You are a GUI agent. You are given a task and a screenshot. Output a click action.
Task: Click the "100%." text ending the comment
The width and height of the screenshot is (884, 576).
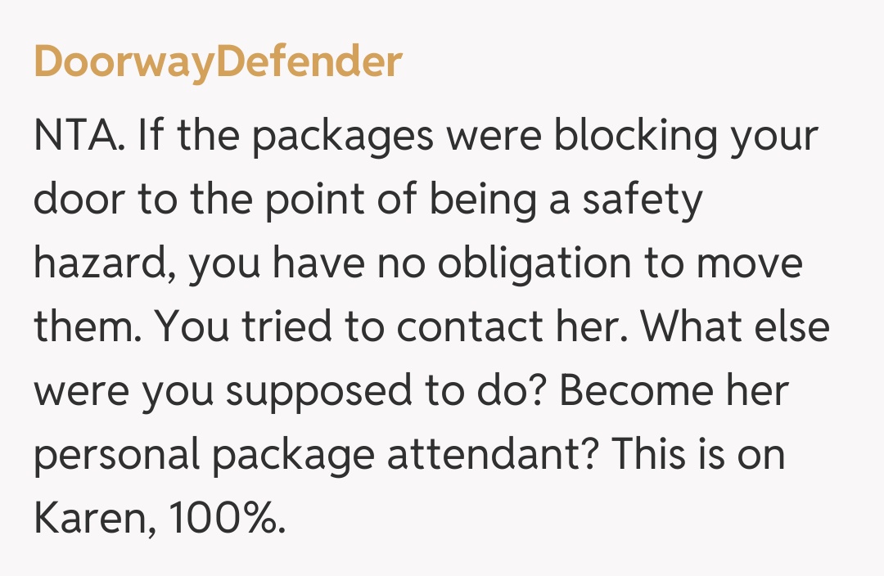[x=228, y=520]
